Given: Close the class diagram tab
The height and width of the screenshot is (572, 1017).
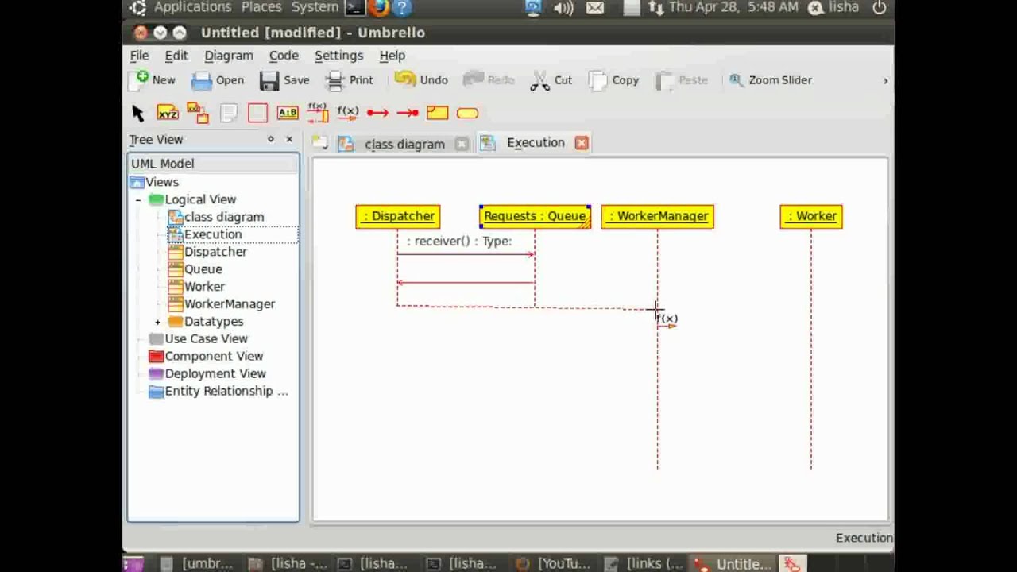Looking at the screenshot, I should coord(462,144).
